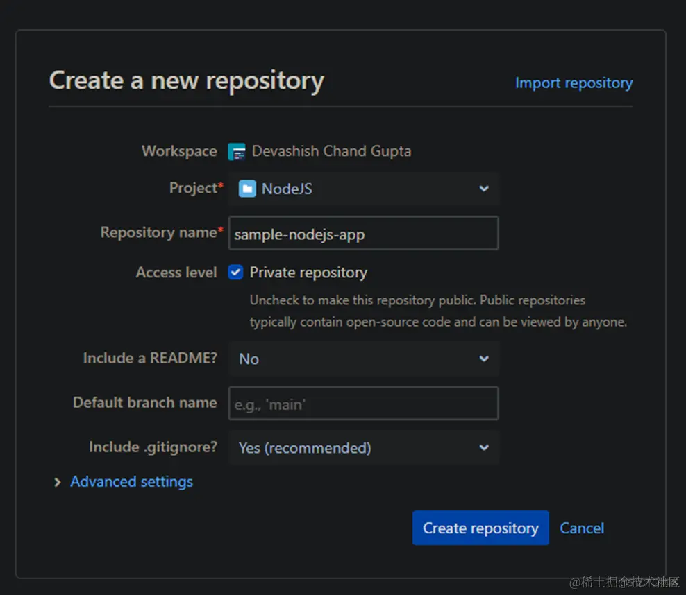Image resolution: width=686 pixels, height=595 pixels.
Task: Click the Repository name input field
Action: click(363, 233)
